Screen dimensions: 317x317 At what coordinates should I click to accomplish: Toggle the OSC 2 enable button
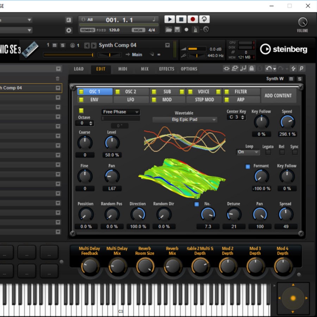click(117, 92)
